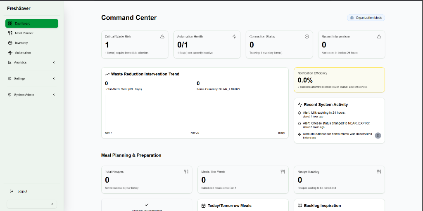423x211 pixels.
Task: Open the Inventory page from the sidebar
Action: (x=21, y=43)
